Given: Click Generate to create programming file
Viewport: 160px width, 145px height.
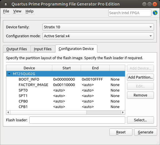Looking at the screenshot, I should click(x=146, y=132).
